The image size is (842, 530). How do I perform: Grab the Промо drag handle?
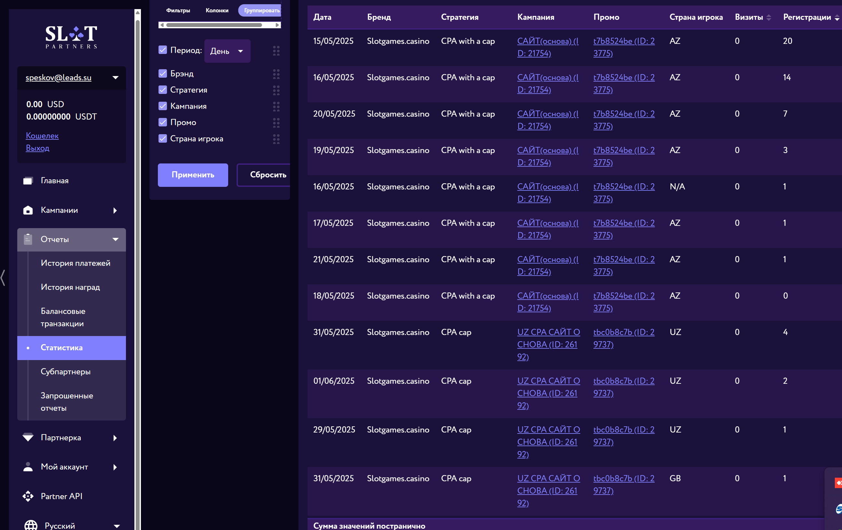(276, 123)
